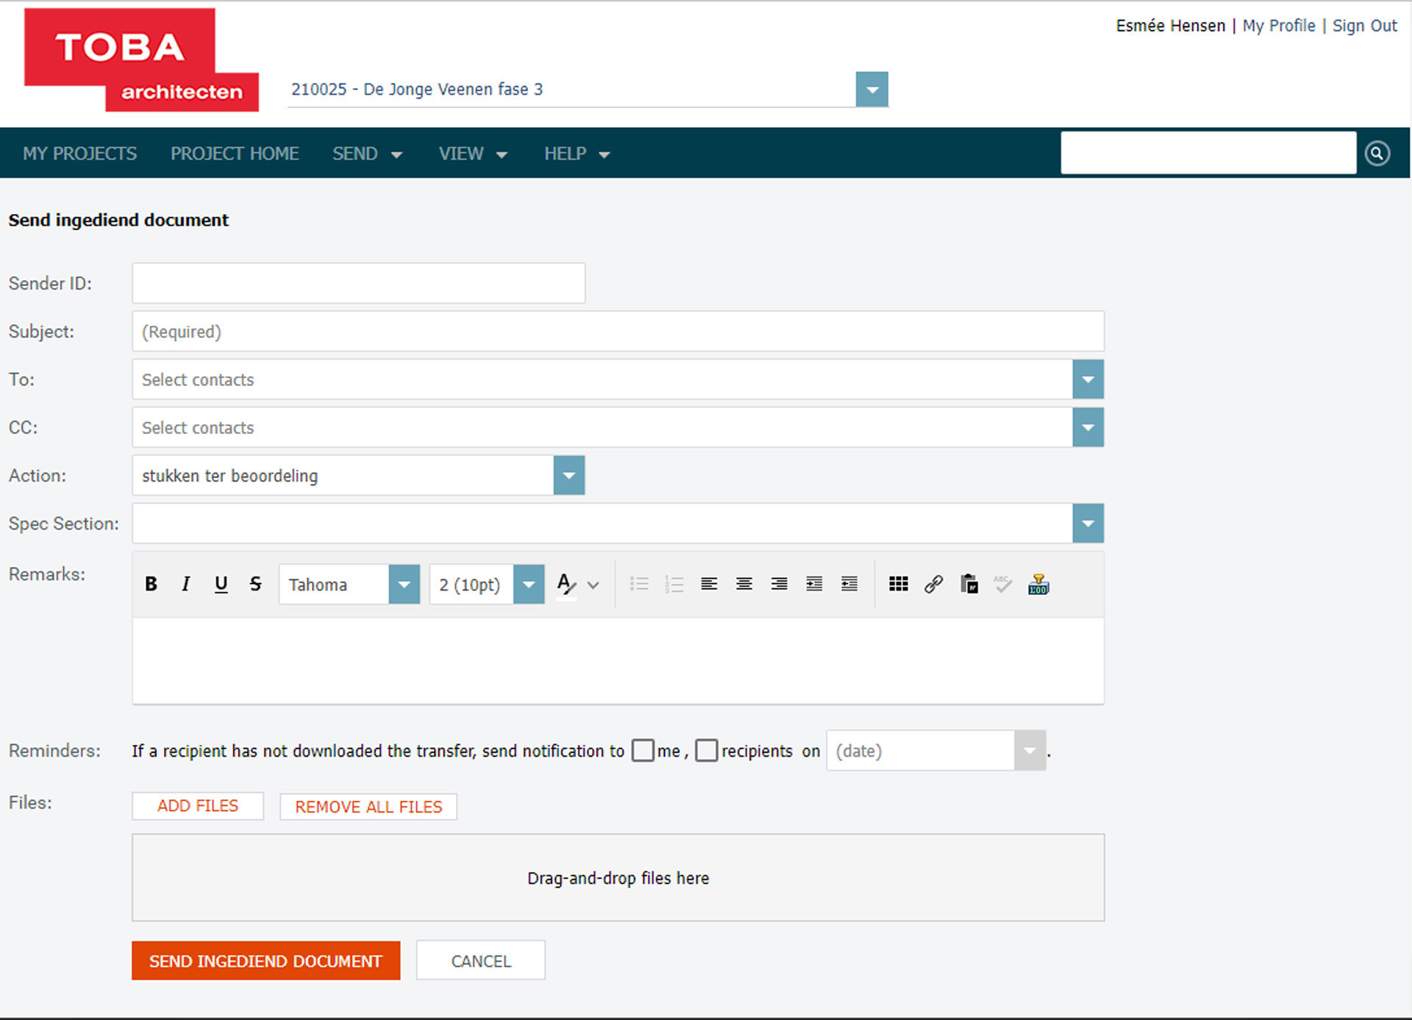Toggle bold formatting in Remarks toolbar

[151, 584]
